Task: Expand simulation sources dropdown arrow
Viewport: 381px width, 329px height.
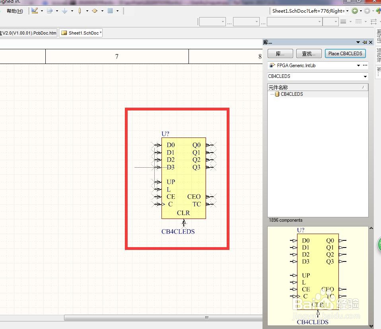Action: coord(102,11)
